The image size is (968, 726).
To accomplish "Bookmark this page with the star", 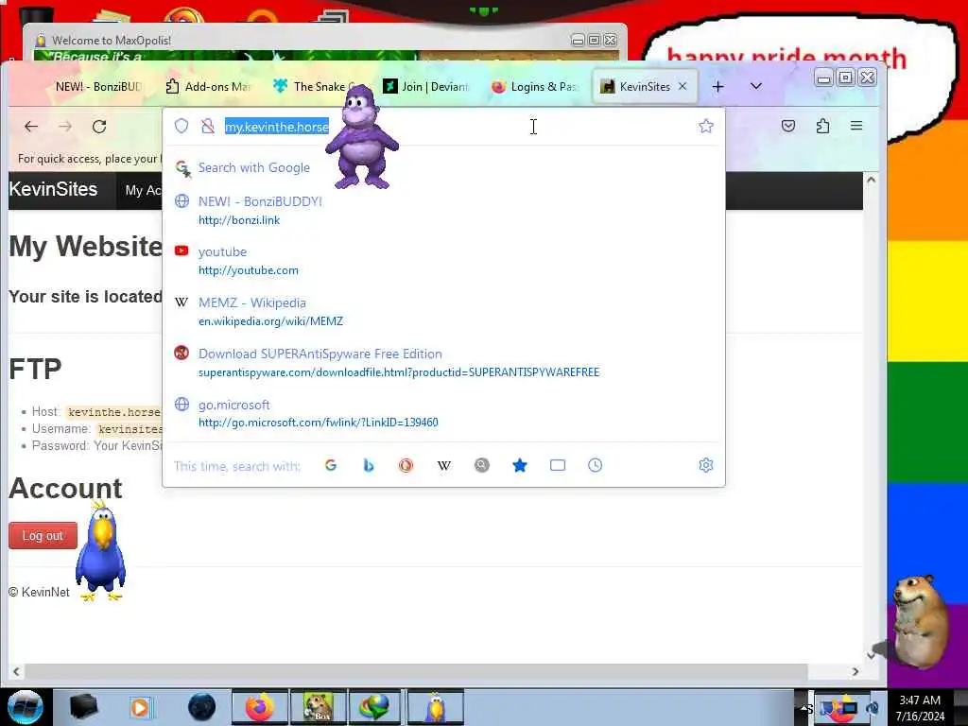I will [x=705, y=126].
